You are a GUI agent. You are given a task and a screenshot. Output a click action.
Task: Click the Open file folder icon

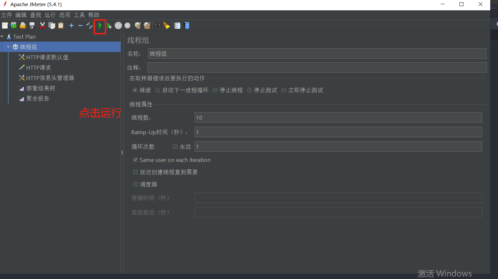[x=23, y=25]
